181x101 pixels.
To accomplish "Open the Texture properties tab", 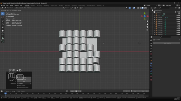I will 151,80.
